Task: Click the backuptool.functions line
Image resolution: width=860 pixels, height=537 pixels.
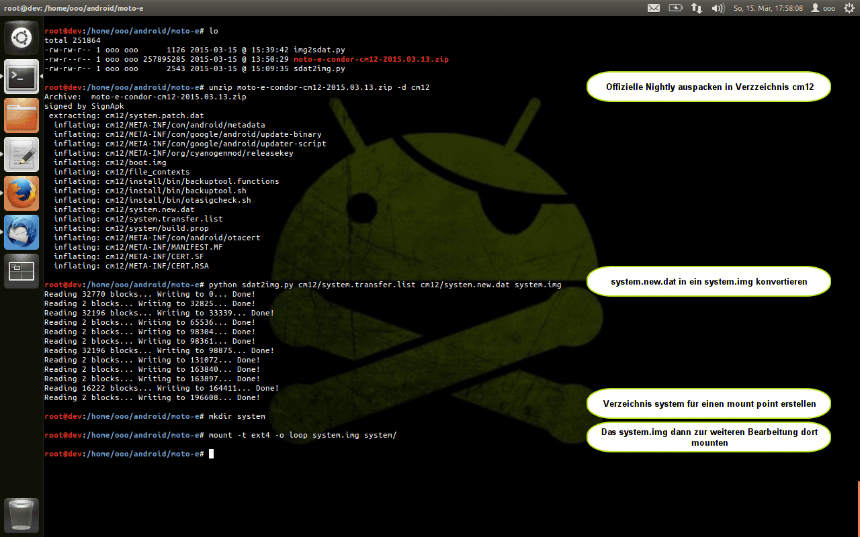Action: point(167,181)
